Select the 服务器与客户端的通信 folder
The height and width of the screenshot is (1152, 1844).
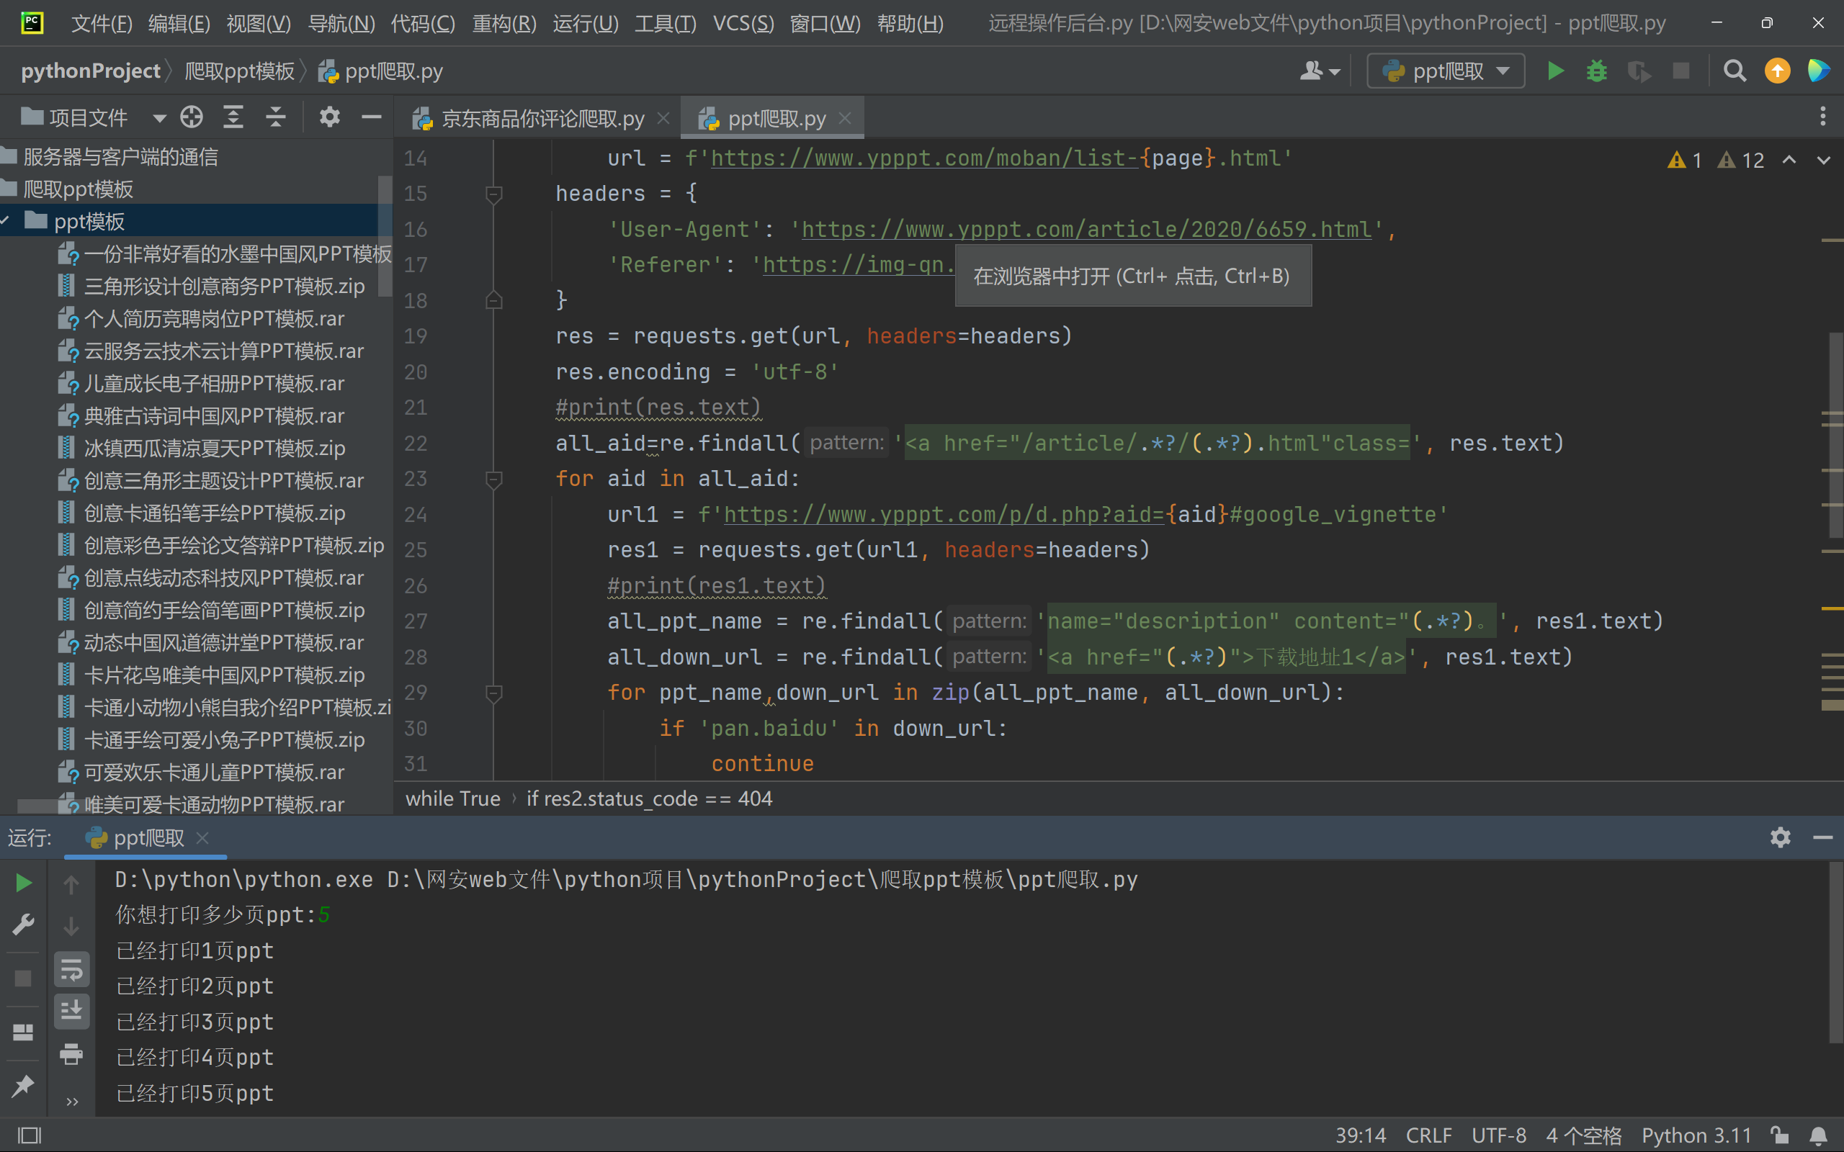[x=120, y=156]
